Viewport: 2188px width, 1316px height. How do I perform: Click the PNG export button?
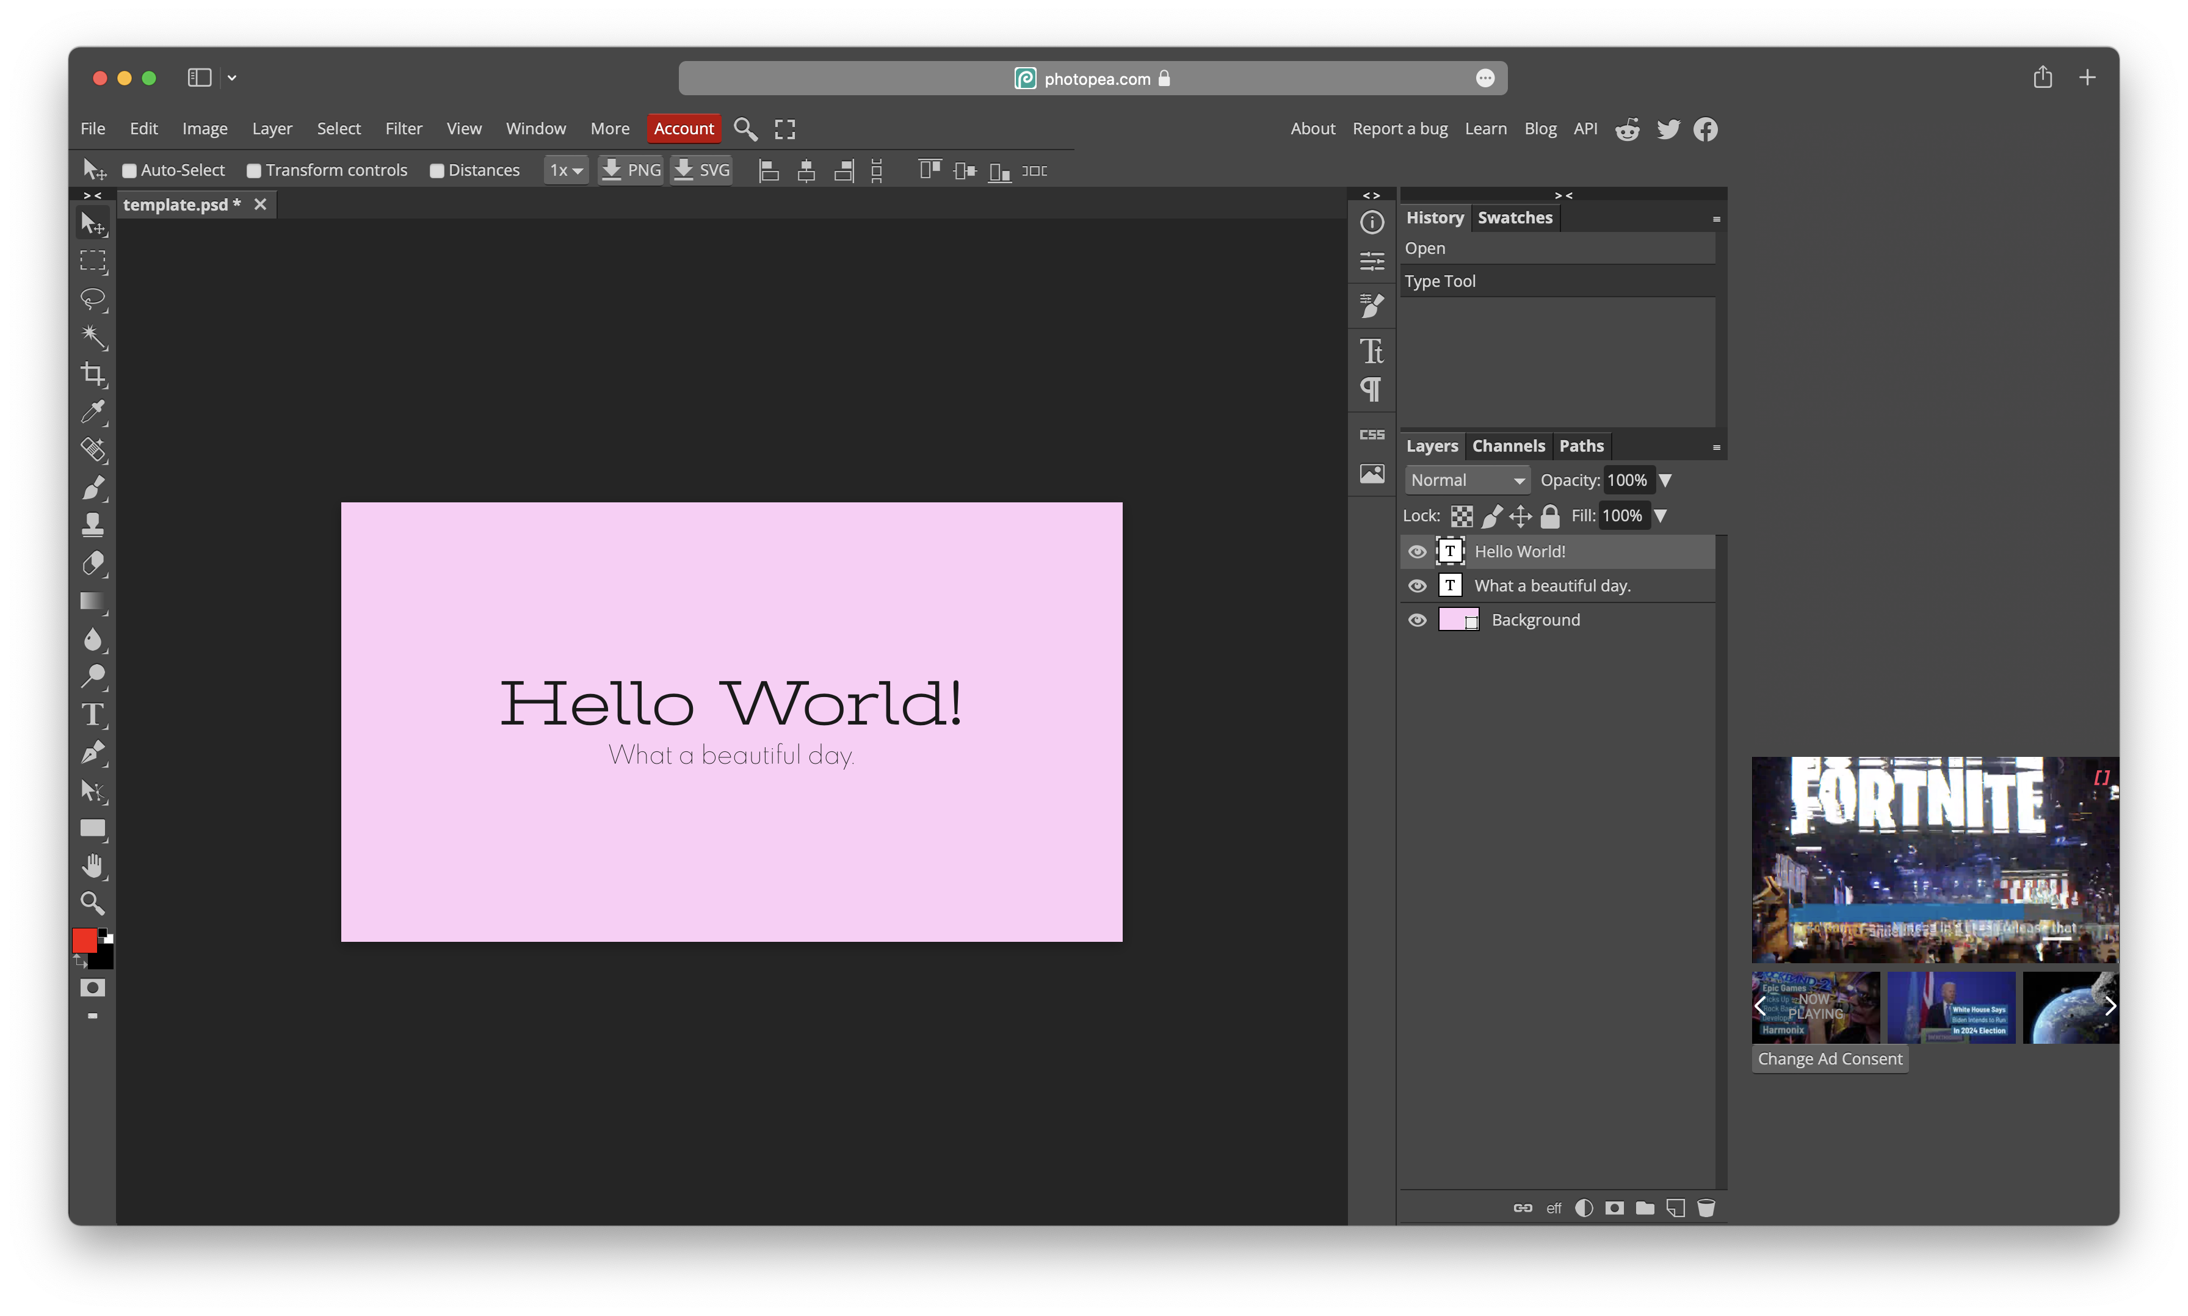[x=629, y=169]
